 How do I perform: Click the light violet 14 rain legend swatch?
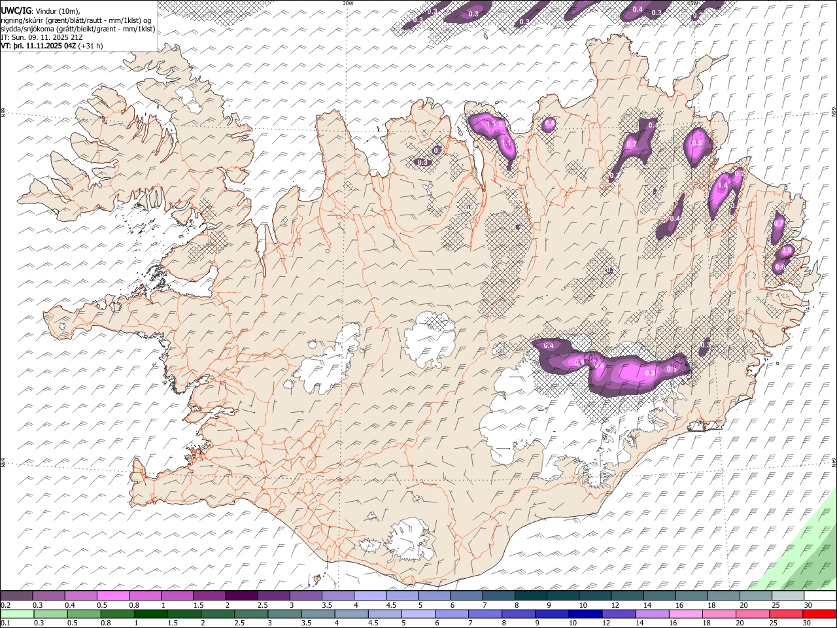tap(651, 614)
